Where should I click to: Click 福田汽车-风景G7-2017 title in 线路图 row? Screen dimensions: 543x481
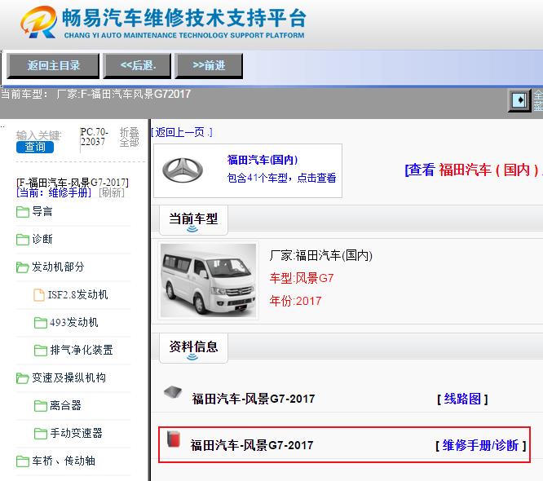coord(254,399)
